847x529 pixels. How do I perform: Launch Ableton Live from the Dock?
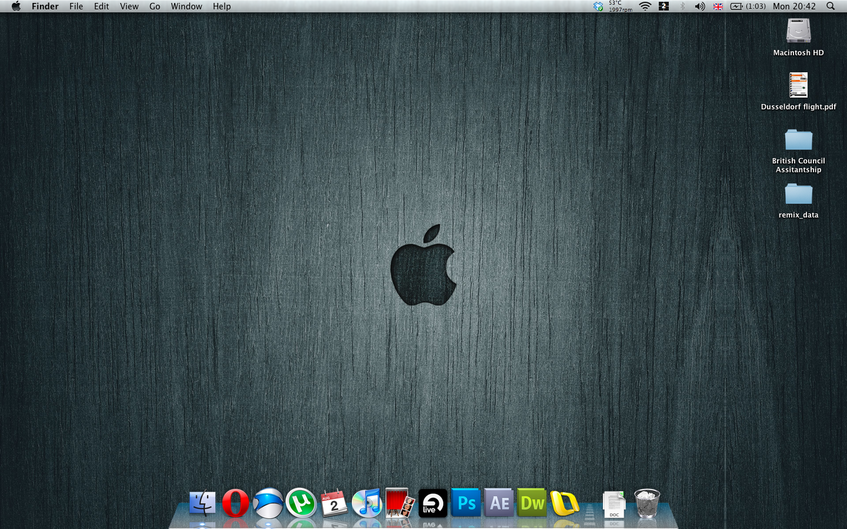433,503
